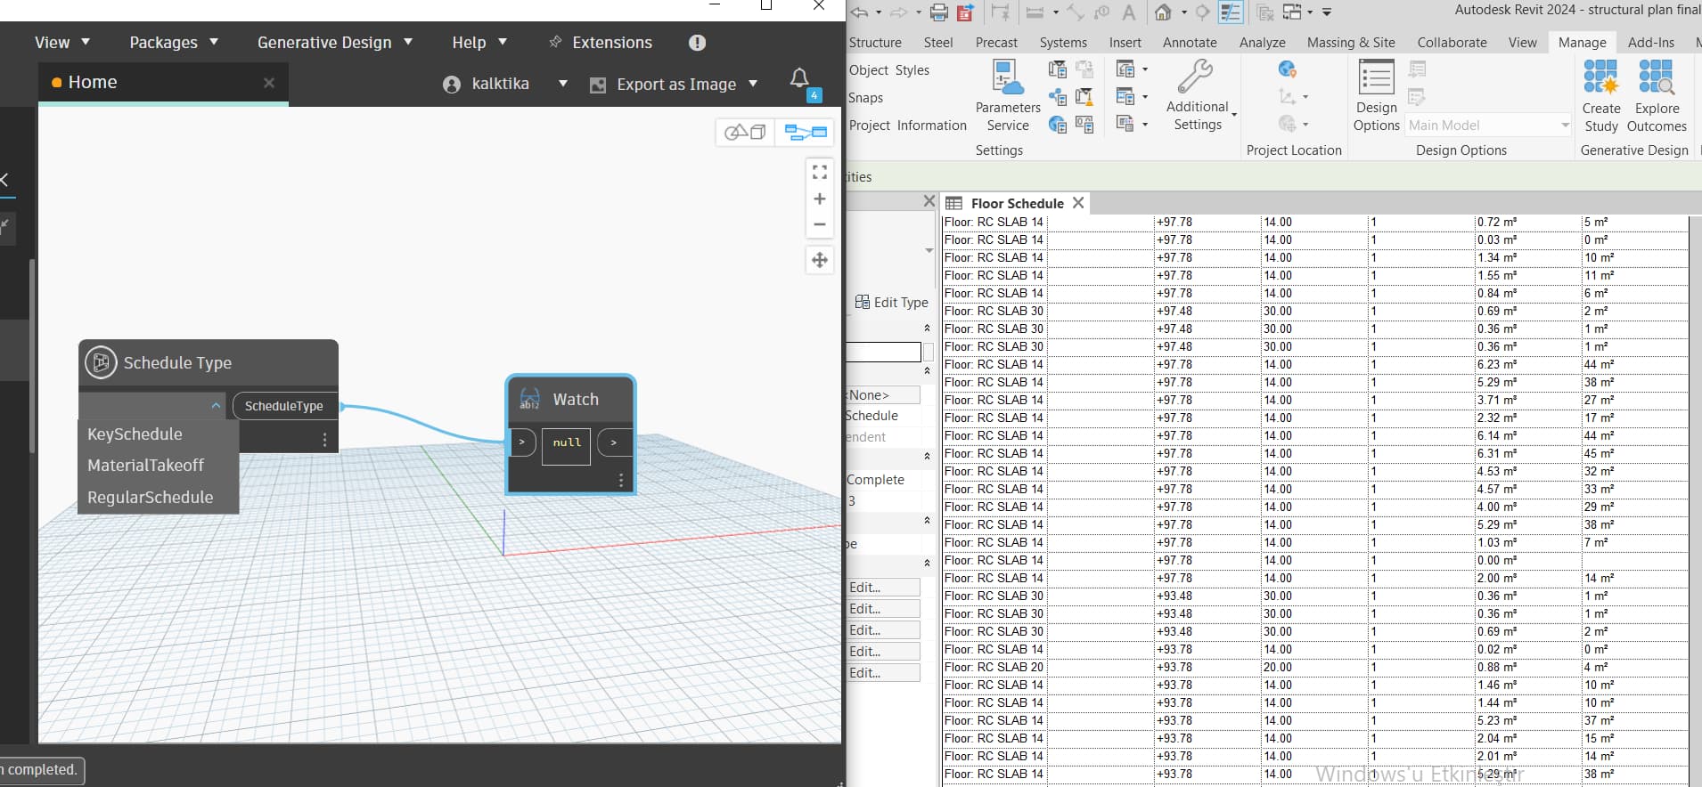Click the Text tool icon in Revit

(x=1129, y=12)
